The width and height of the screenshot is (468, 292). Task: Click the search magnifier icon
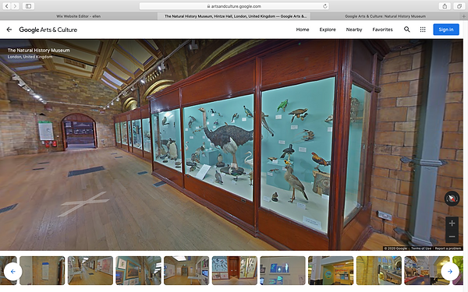tap(407, 30)
